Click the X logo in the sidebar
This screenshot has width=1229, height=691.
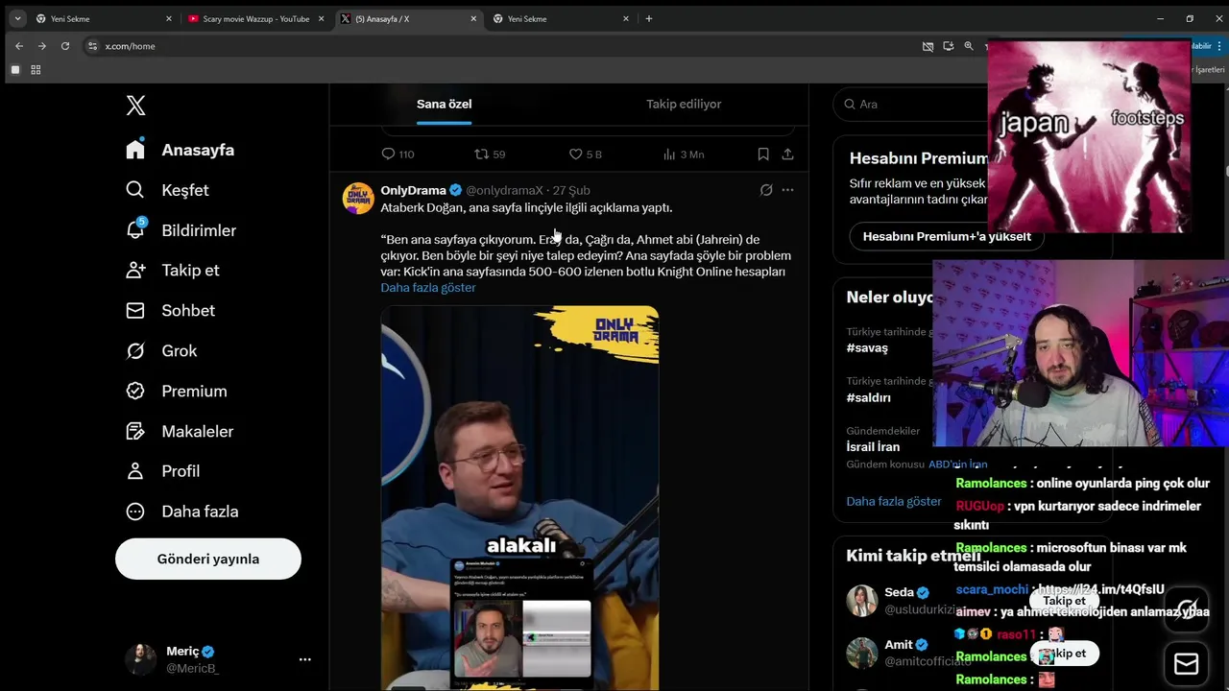(136, 106)
